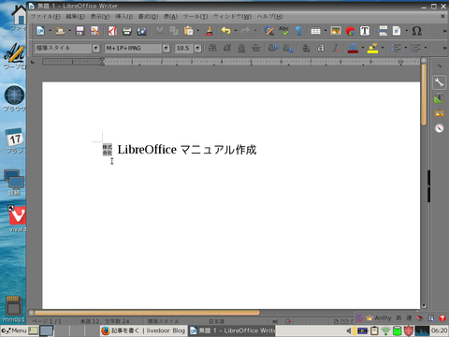Toggle Bold formatting
Viewport: 449px width, 337px height.
point(212,48)
